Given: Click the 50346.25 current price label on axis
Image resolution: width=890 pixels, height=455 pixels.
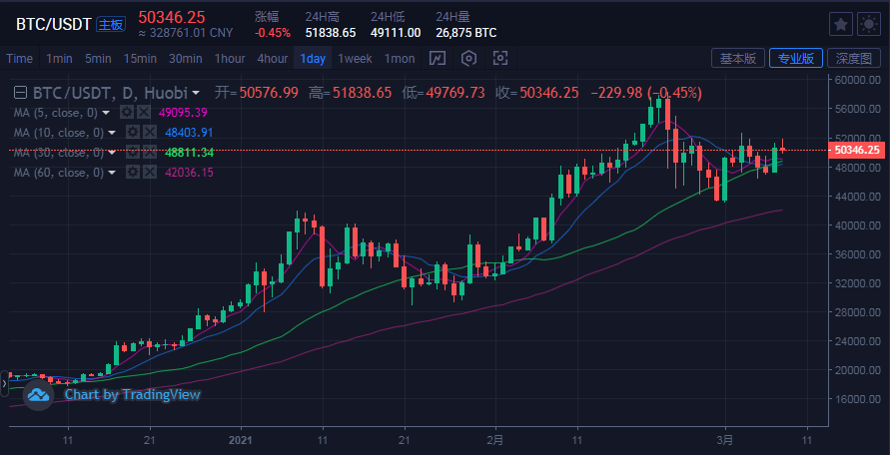Looking at the screenshot, I should [858, 150].
